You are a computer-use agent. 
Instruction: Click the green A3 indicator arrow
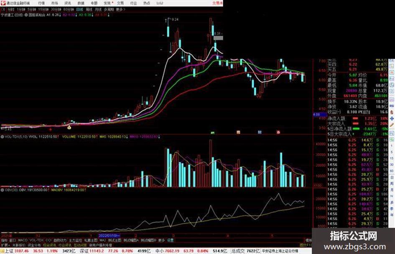(x=92, y=15)
